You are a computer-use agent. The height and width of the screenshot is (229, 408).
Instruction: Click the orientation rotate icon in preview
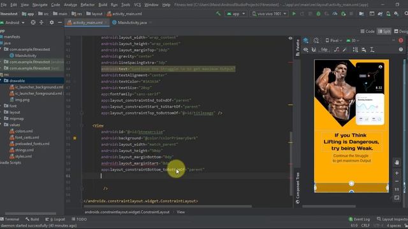[316, 41]
